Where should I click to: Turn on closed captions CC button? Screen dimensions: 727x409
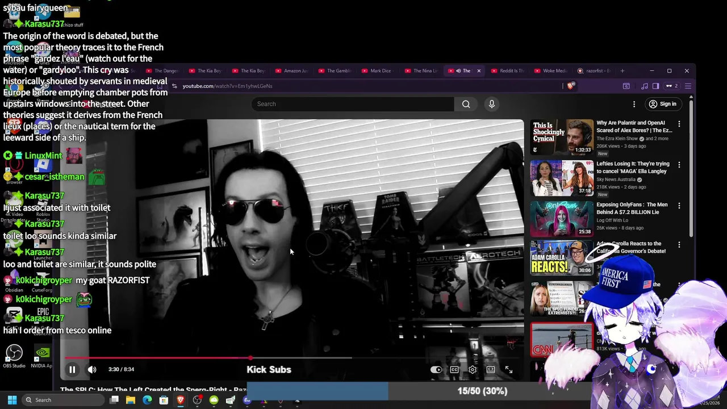click(x=454, y=370)
